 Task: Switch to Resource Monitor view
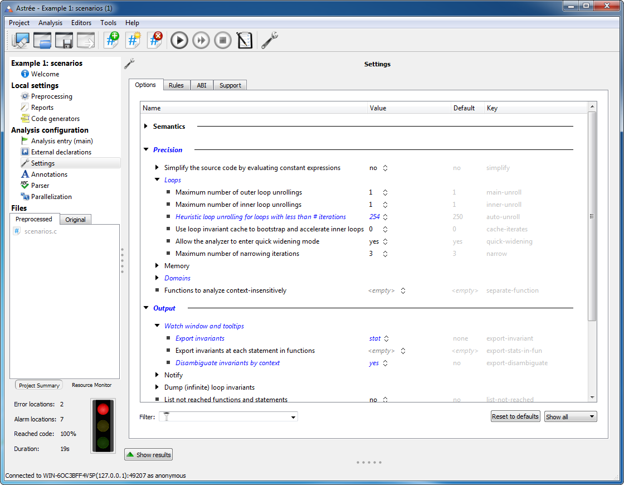point(91,385)
